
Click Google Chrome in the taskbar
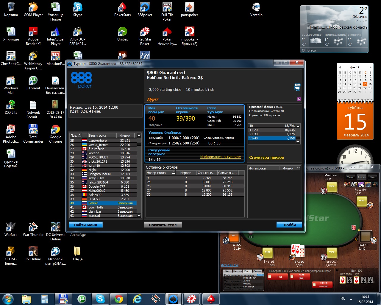119,299
